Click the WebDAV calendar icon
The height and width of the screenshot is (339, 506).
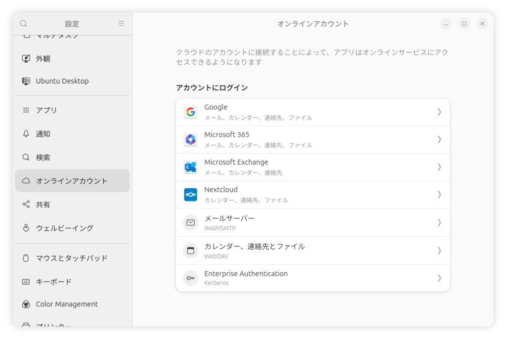[x=191, y=250]
